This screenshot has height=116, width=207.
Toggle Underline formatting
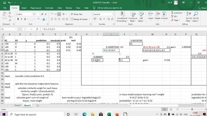coord(25,19)
